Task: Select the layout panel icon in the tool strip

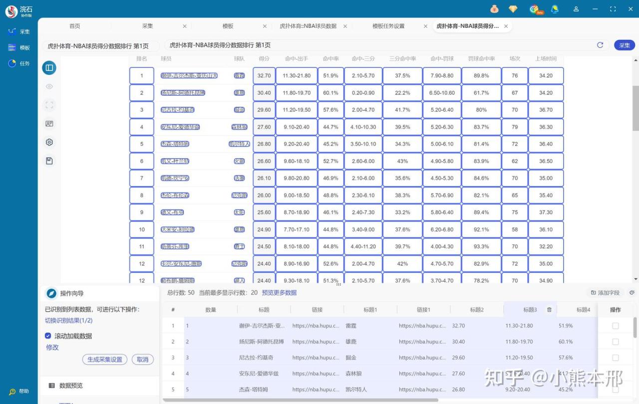Action: point(49,67)
